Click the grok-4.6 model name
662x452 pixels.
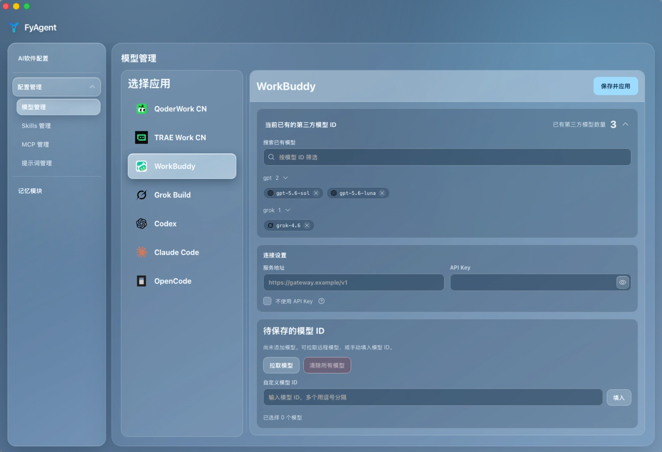288,225
